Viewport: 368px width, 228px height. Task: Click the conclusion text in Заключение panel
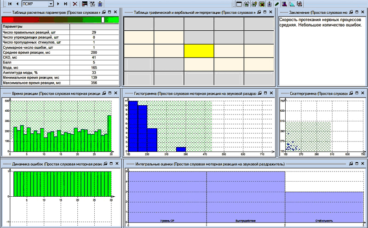pyautogui.click(x=320, y=23)
